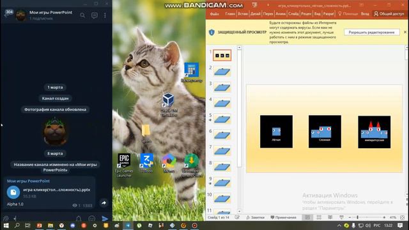Show hidden system tray icons via the chevron
Viewport: 409px width, 230px height.
coord(339,226)
